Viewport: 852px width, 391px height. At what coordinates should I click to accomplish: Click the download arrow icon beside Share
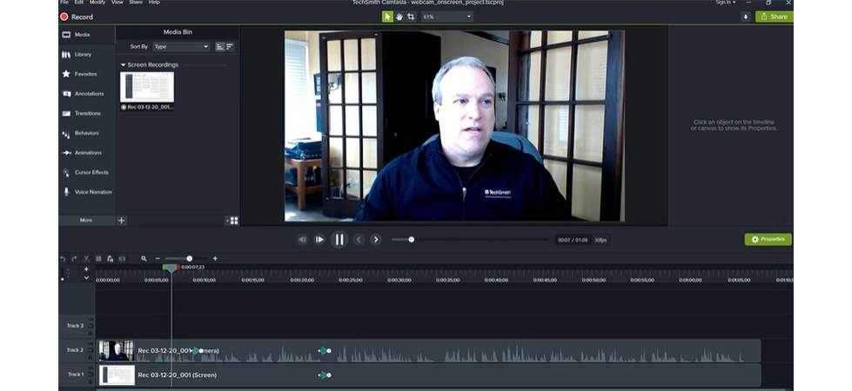click(x=746, y=17)
